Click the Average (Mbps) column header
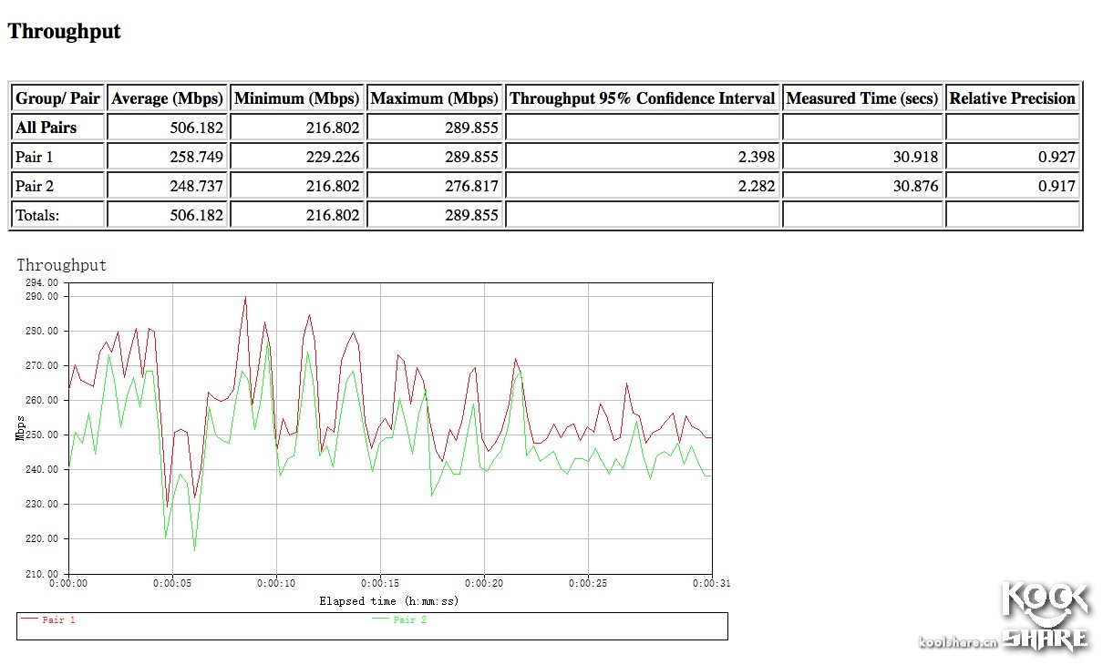Viewport: 1103px width, 665px height. click(167, 98)
